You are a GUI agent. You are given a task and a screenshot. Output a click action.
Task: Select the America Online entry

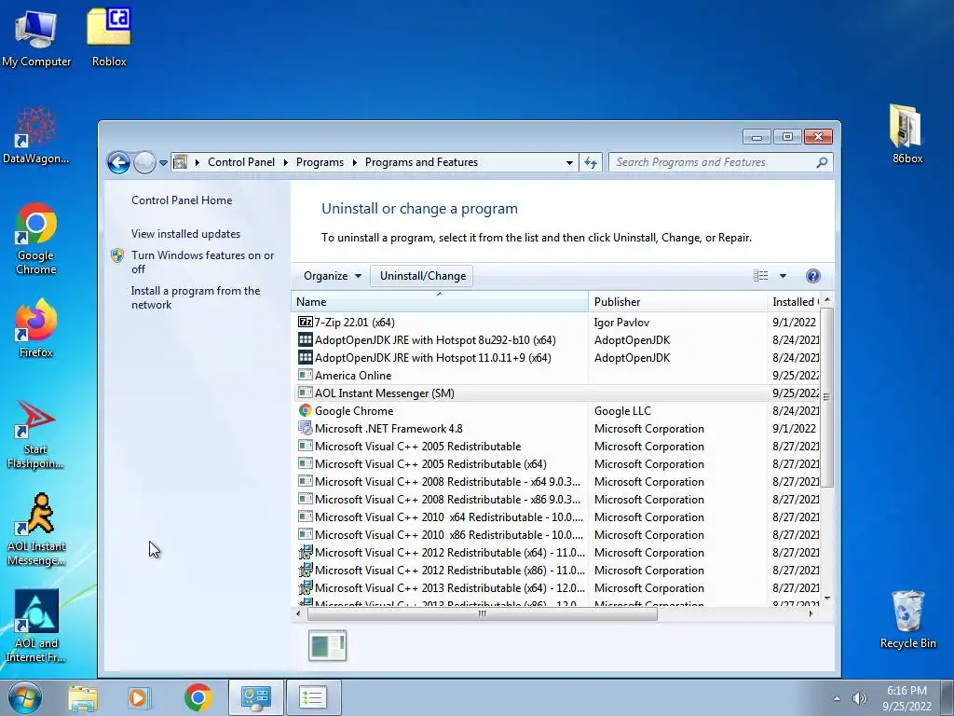tap(557, 376)
